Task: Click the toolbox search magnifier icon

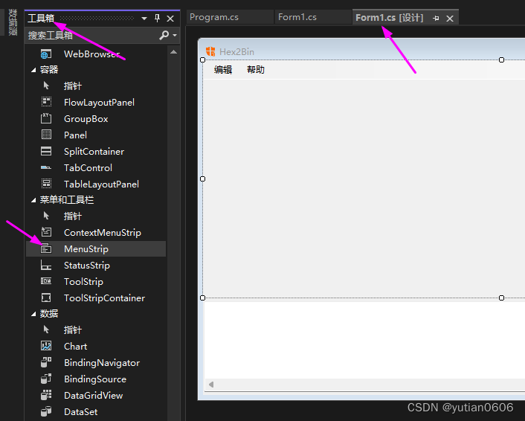Action: pyautogui.click(x=164, y=35)
